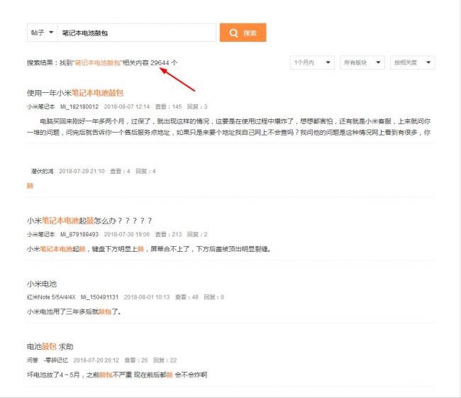Click excerpt 坏电池放了4~5月
This screenshot has width=461, height=398.
pyautogui.click(x=117, y=375)
